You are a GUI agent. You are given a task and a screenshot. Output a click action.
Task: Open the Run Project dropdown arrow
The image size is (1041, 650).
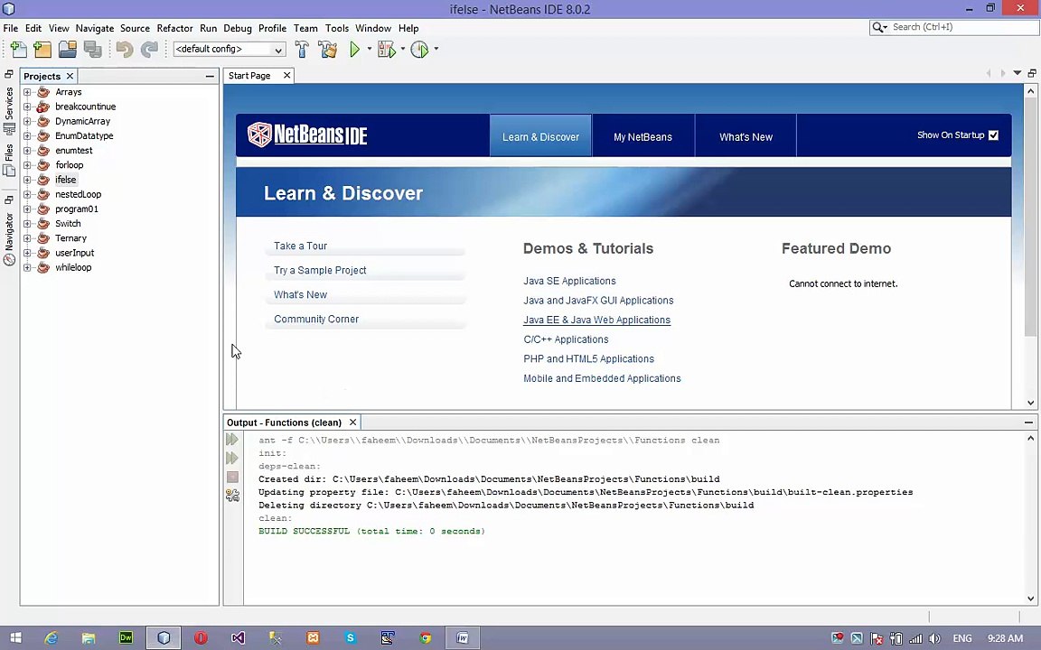click(x=370, y=49)
